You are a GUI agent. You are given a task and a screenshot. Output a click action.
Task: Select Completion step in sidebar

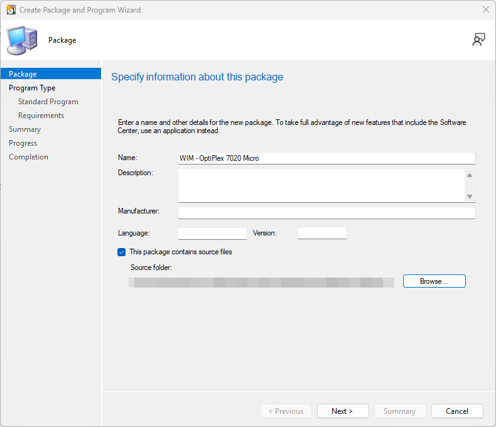click(x=28, y=157)
